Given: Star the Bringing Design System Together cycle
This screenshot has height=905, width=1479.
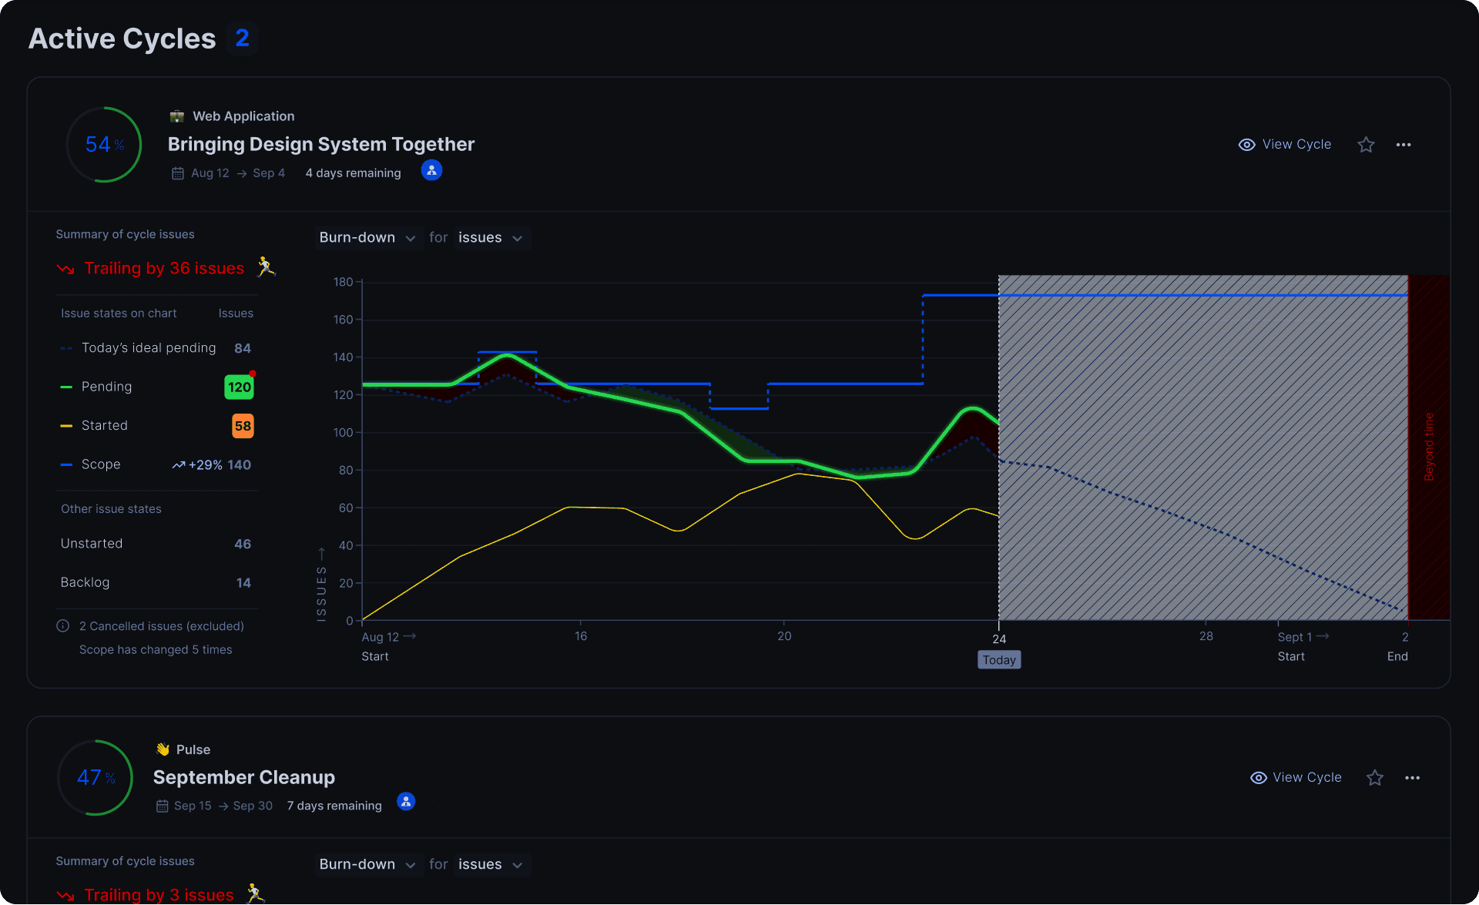Looking at the screenshot, I should [x=1366, y=145].
